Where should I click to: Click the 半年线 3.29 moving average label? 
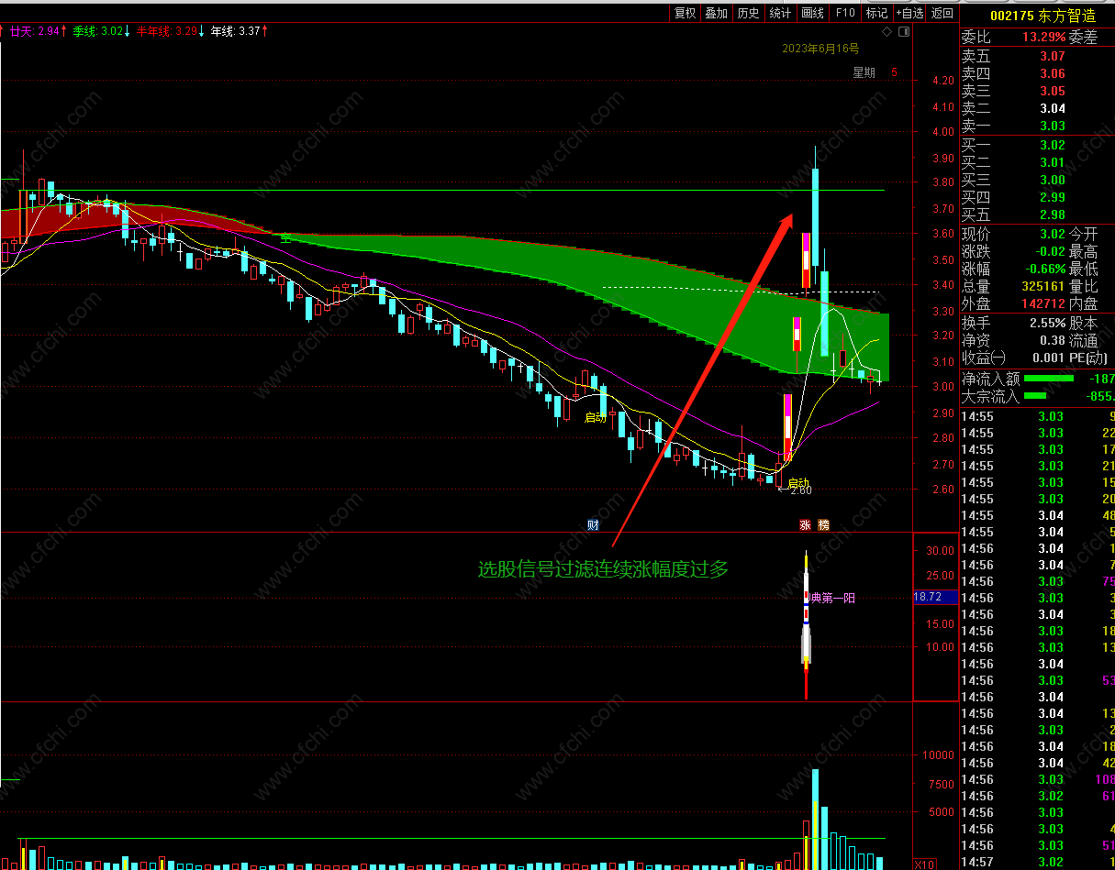click(169, 31)
